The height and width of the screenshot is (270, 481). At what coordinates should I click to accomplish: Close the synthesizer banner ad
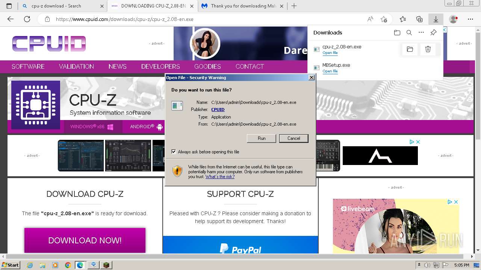tap(418, 142)
